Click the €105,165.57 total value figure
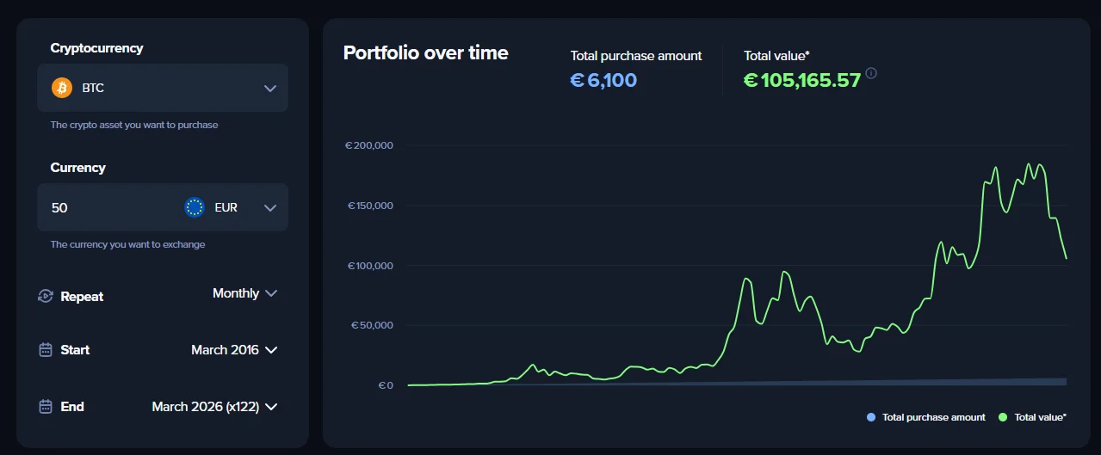The height and width of the screenshot is (455, 1101). click(801, 81)
